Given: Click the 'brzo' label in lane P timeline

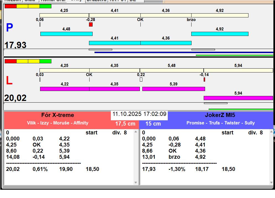Looking at the screenshot, I should [x=191, y=20].
